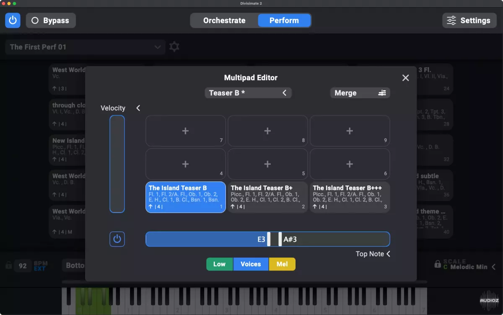The height and width of the screenshot is (315, 503).
Task: Open The First Perf 01 preset dropdown
Action: coord(86,47)
